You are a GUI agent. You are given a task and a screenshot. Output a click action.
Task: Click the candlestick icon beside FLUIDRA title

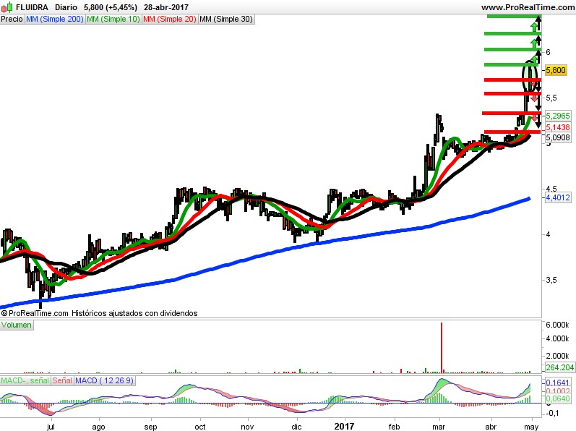(x=7, y=7)
